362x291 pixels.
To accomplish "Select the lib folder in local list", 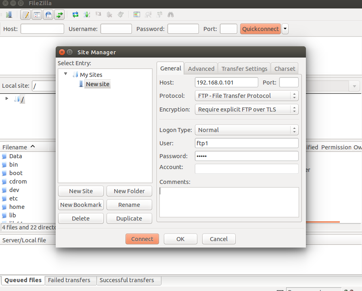I will (13, 215).
